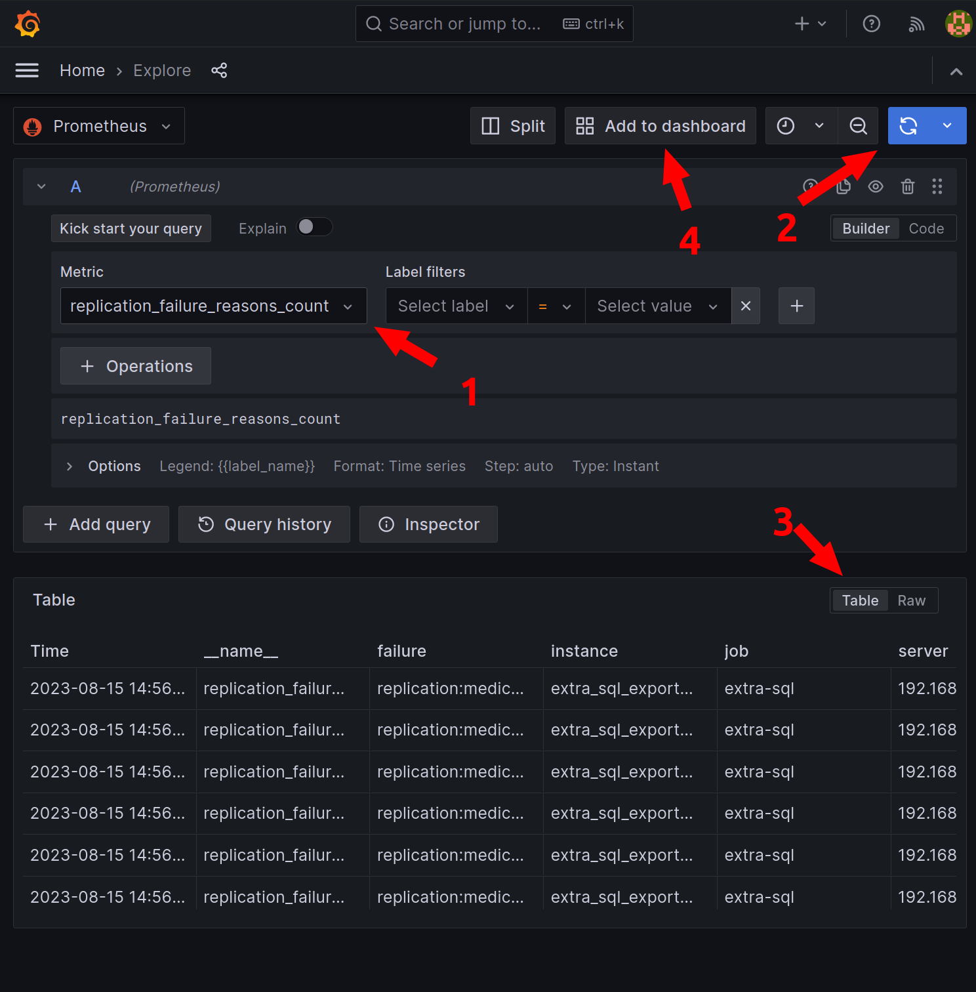976x992 pixels.
Task: Open the new item plus menu
Action: coord(810,24)
